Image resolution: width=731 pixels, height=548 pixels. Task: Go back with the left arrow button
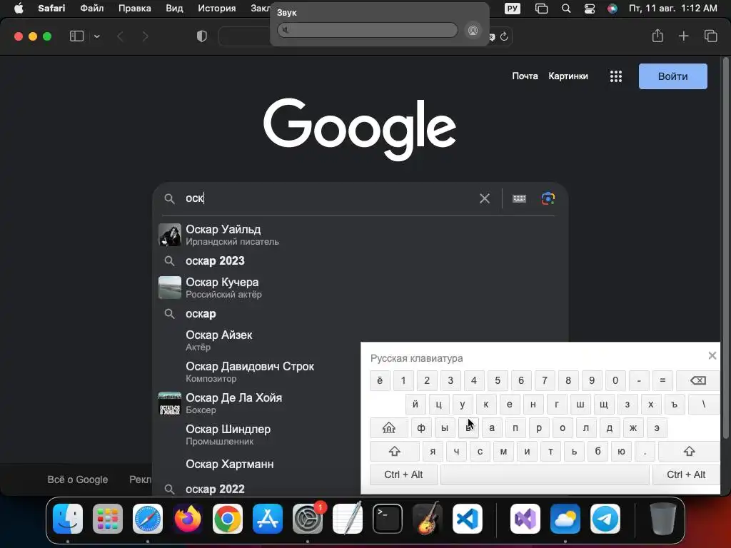[120, 36]
